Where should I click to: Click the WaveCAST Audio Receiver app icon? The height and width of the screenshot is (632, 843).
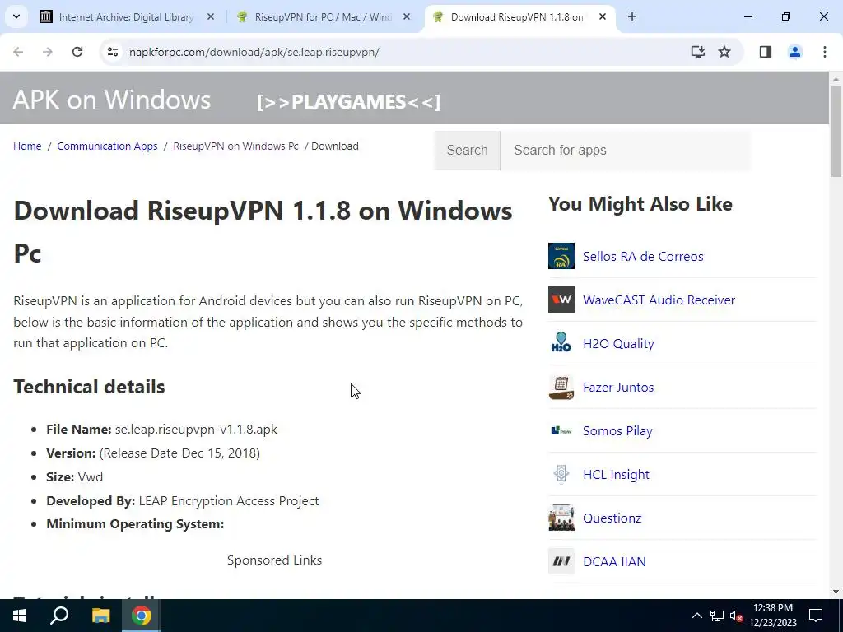[x=561, y=300]
